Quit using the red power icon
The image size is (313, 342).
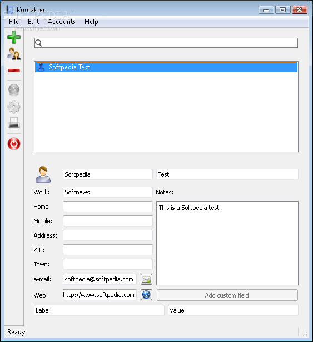click(x=14, y=144)
